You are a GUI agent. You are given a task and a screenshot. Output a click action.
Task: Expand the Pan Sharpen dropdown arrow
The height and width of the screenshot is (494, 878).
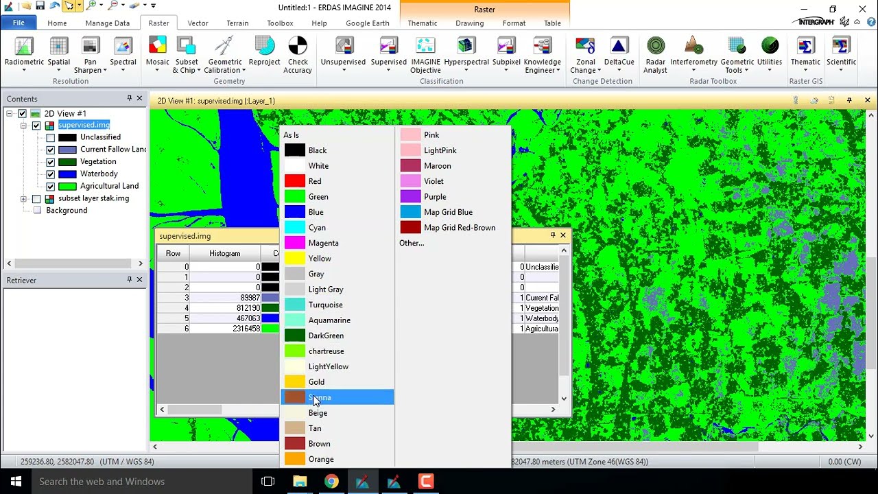pos(105,71)
